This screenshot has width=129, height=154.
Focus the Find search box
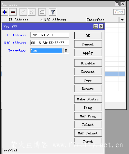119,12
